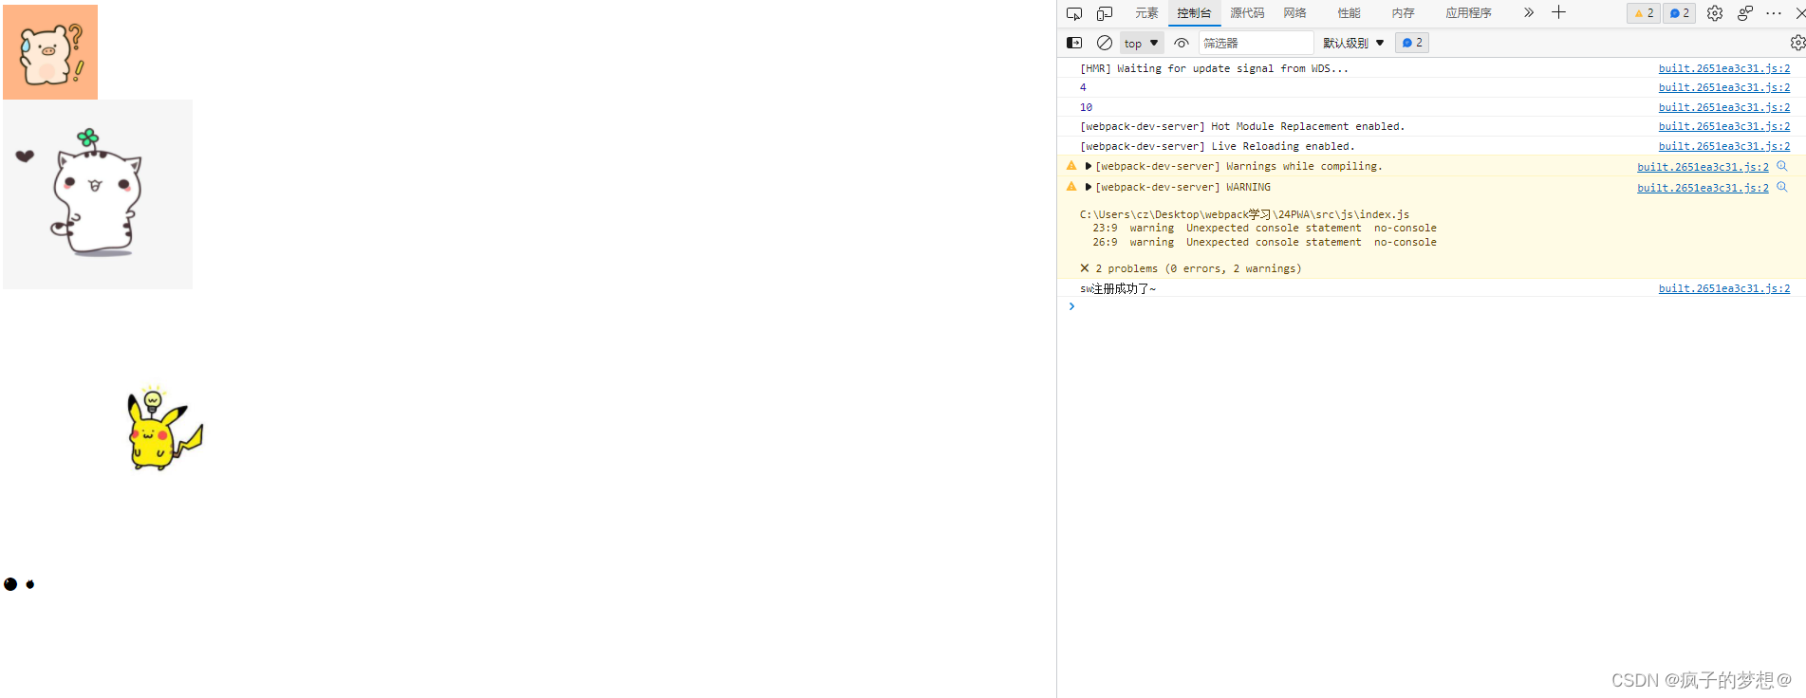The width and height of the screenshot is (1806, 698).
Task: Open source link for WARNING message
Action: click(x=1703, y=188)
